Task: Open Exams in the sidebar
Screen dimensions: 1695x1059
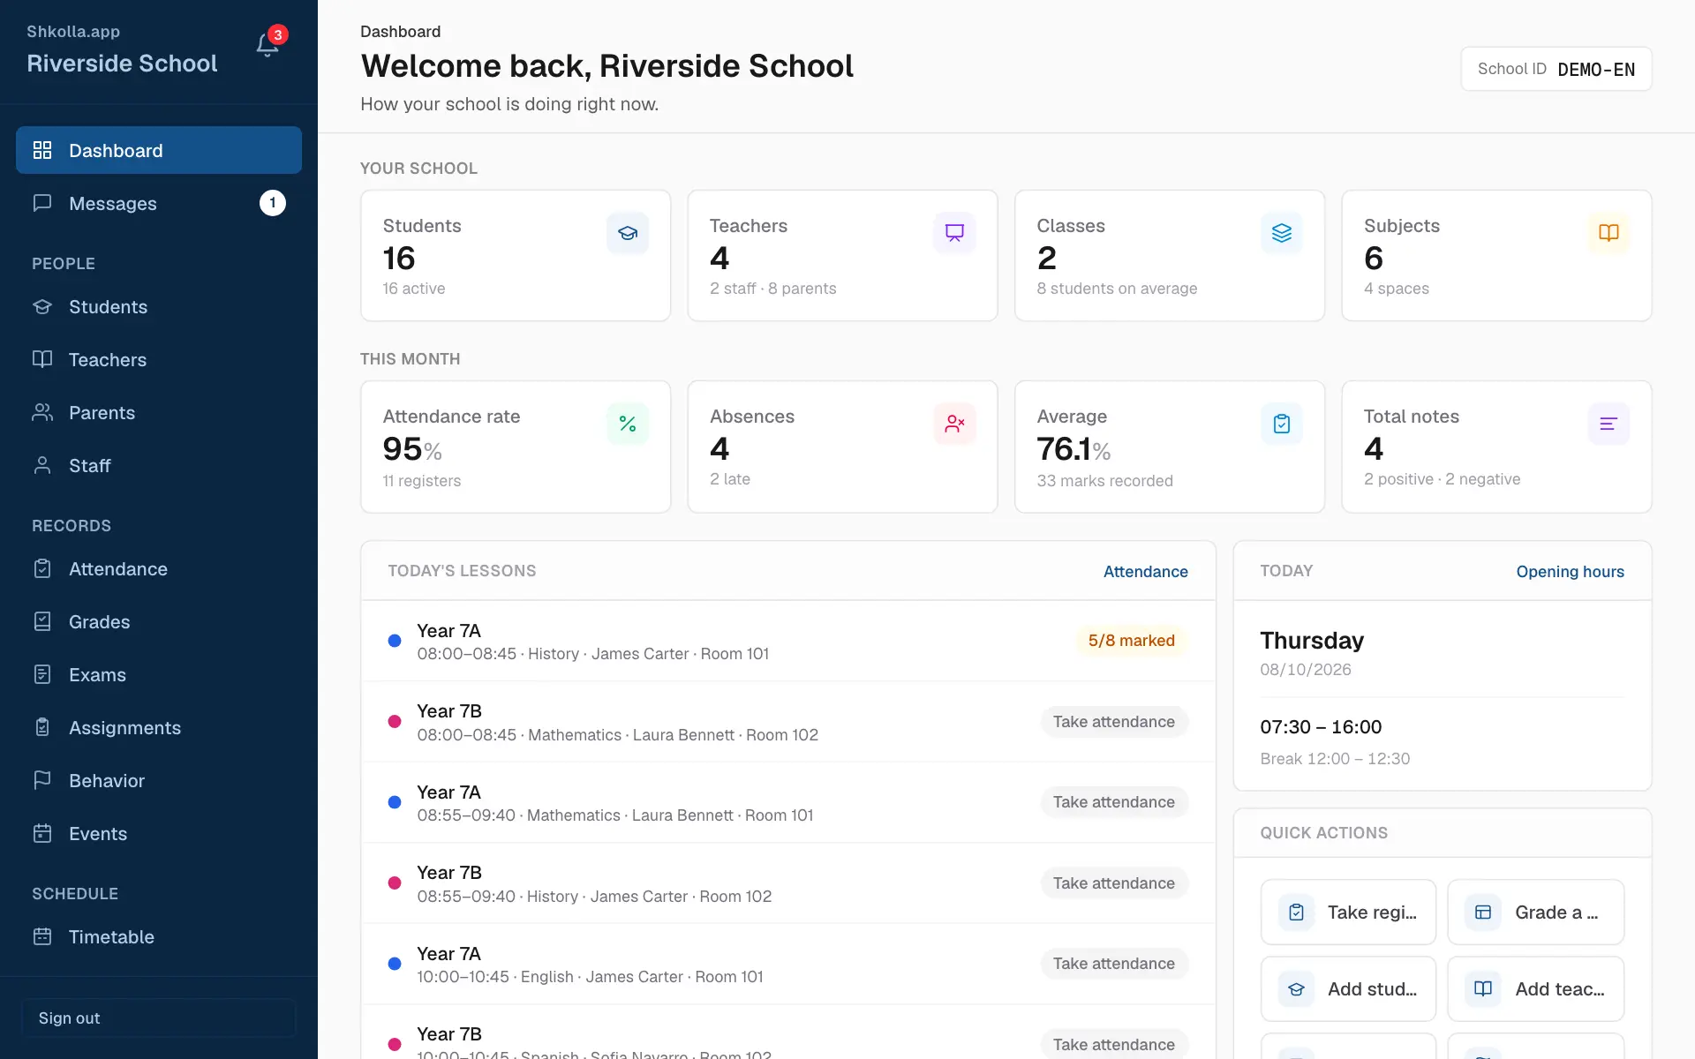Action: 159,674
